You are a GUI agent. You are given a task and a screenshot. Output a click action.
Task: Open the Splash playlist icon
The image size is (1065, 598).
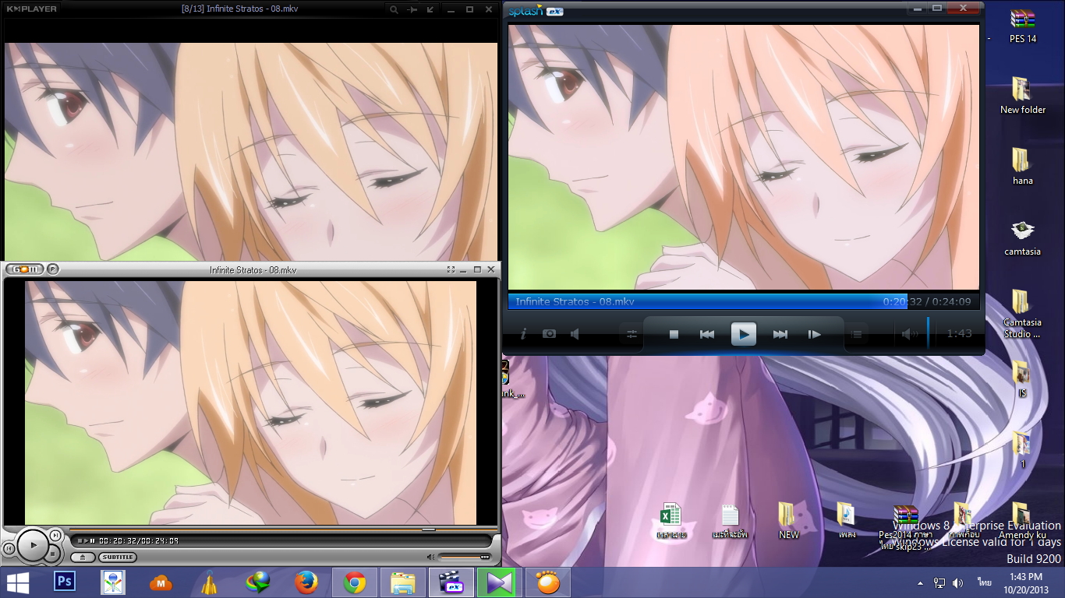(857, 334)
